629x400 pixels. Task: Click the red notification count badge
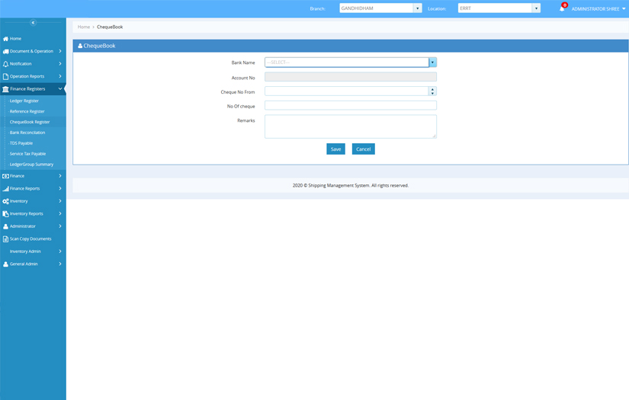click(x=565, y=5)
